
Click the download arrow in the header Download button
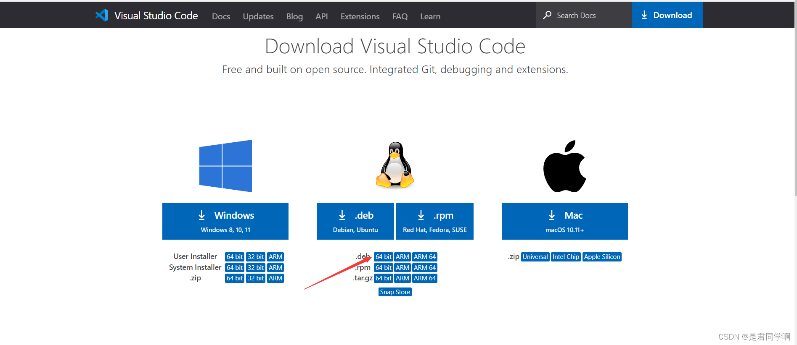644,15
